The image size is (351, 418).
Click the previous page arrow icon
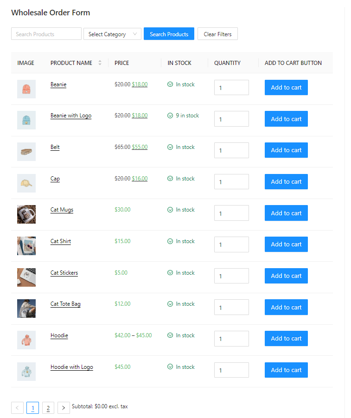click(17, 408)
